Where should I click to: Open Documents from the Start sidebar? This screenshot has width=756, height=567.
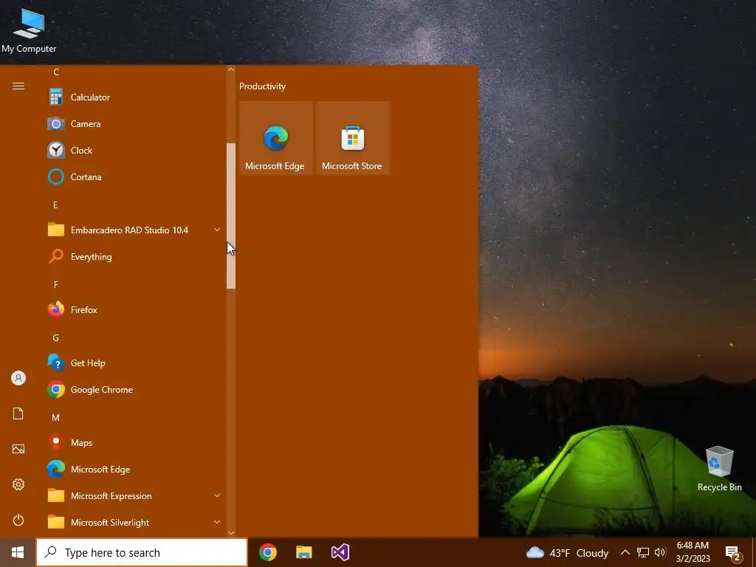pyautogui.click(x=18, y=413)
